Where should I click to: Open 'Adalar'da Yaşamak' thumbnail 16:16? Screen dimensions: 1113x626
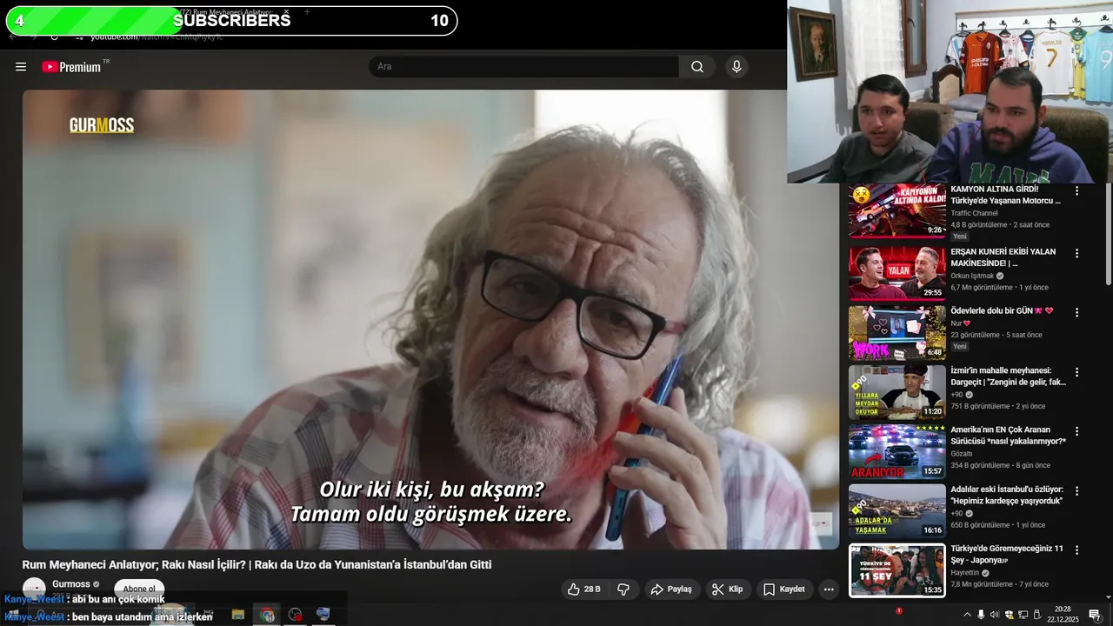pyautogui.click(x=896, y=510)
